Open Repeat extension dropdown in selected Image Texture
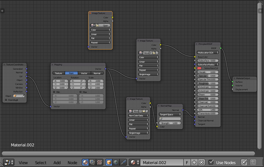The image size is (264, 167). tap(100, 43)
